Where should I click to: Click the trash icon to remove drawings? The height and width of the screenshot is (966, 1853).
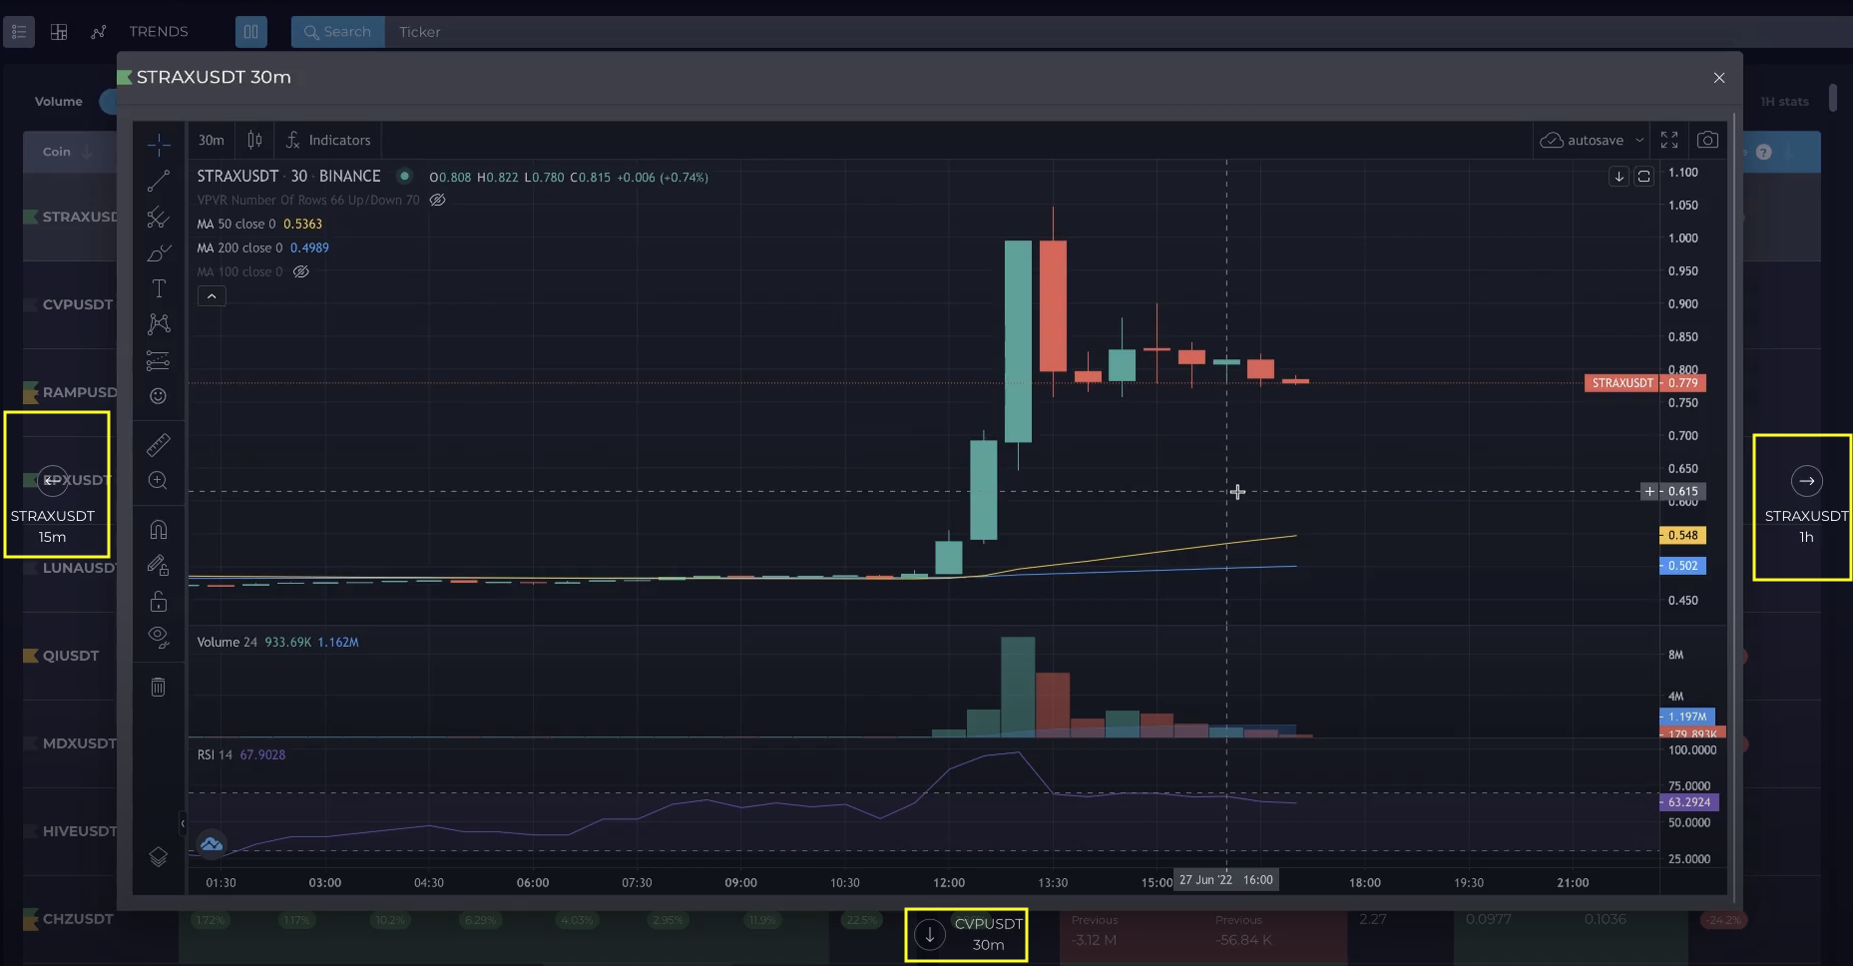(159, 687)
